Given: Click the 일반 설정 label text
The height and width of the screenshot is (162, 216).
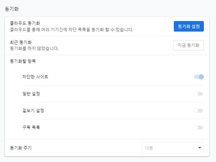Looking at the screenshot, I should (x=31, y=94).
